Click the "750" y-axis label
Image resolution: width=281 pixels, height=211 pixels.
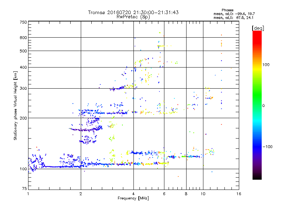click(x=23, y=22)
